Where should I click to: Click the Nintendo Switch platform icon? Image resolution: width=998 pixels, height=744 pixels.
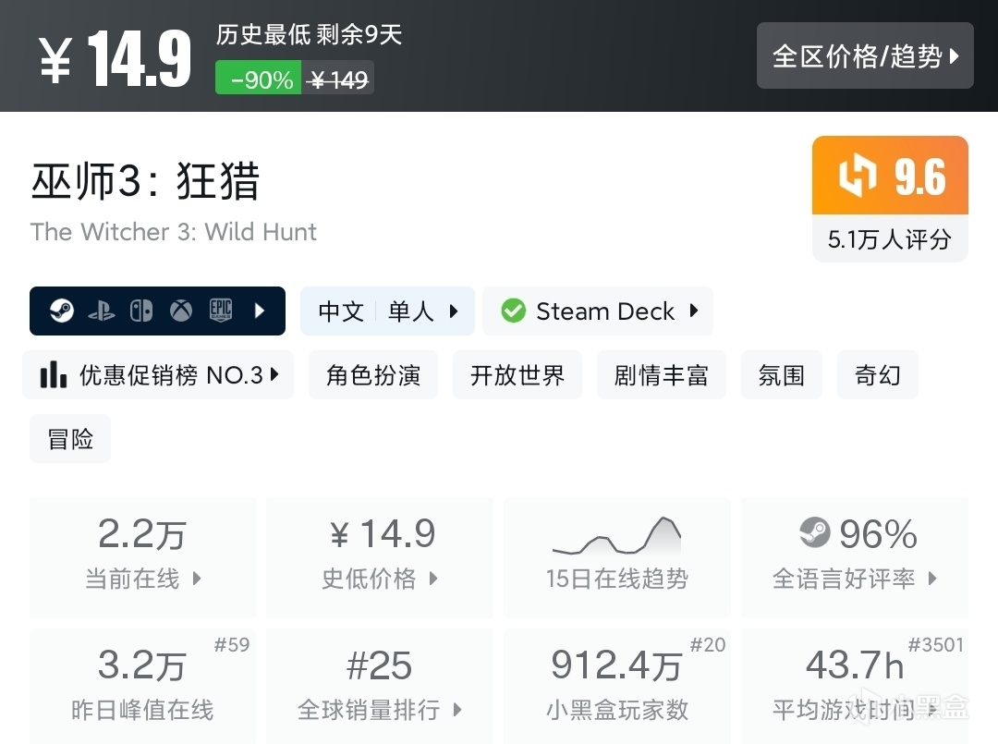coord(141,311)
